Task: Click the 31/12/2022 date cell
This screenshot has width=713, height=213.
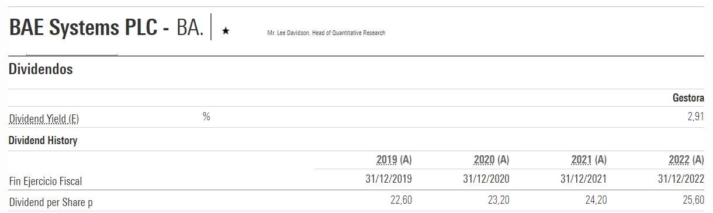Action: pyautogui.click(x=680, y=180)
